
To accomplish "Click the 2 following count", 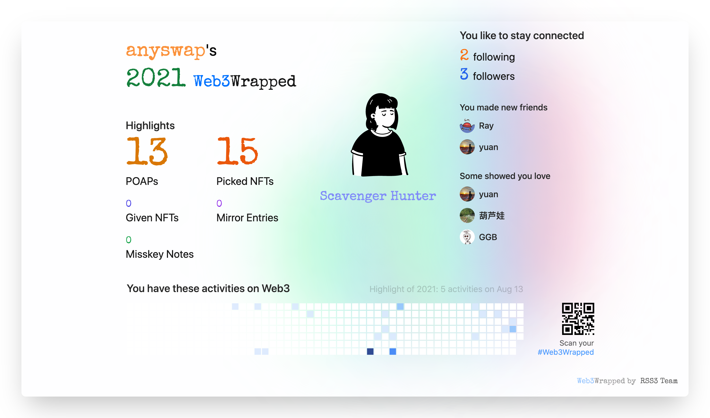I will (x=464, y=55).
